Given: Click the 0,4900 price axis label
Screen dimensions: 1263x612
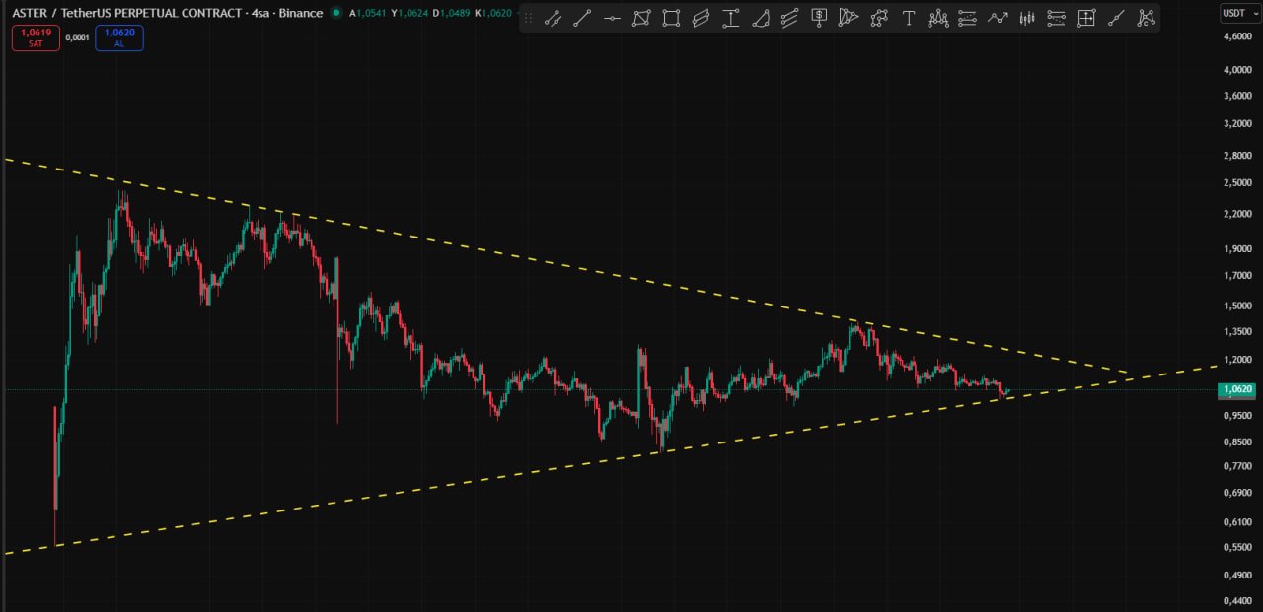Looking at the screenshot, I should point(1238,575).
